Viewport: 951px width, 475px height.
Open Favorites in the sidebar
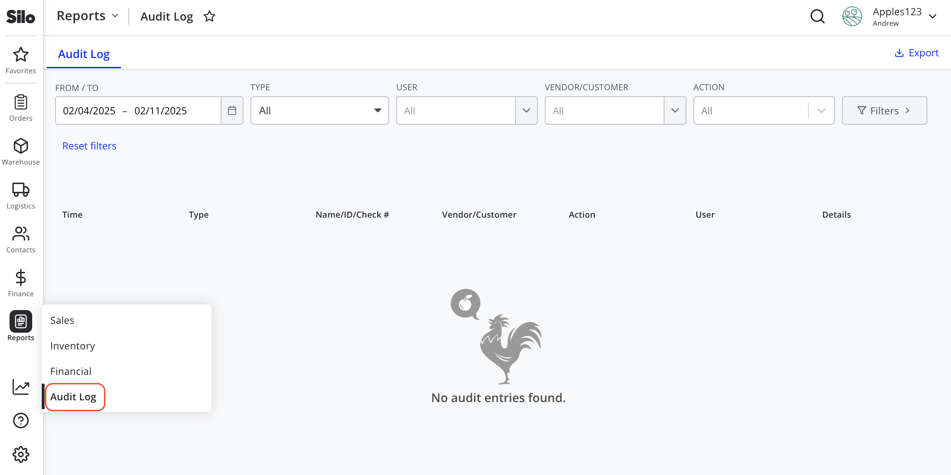tap(21, 60)
